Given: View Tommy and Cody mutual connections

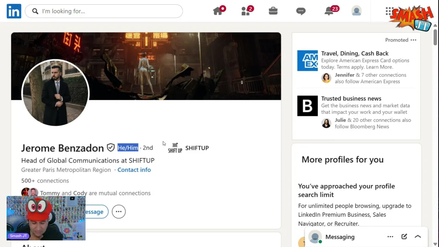Looking at the screenshot, I should coord(95,193).
